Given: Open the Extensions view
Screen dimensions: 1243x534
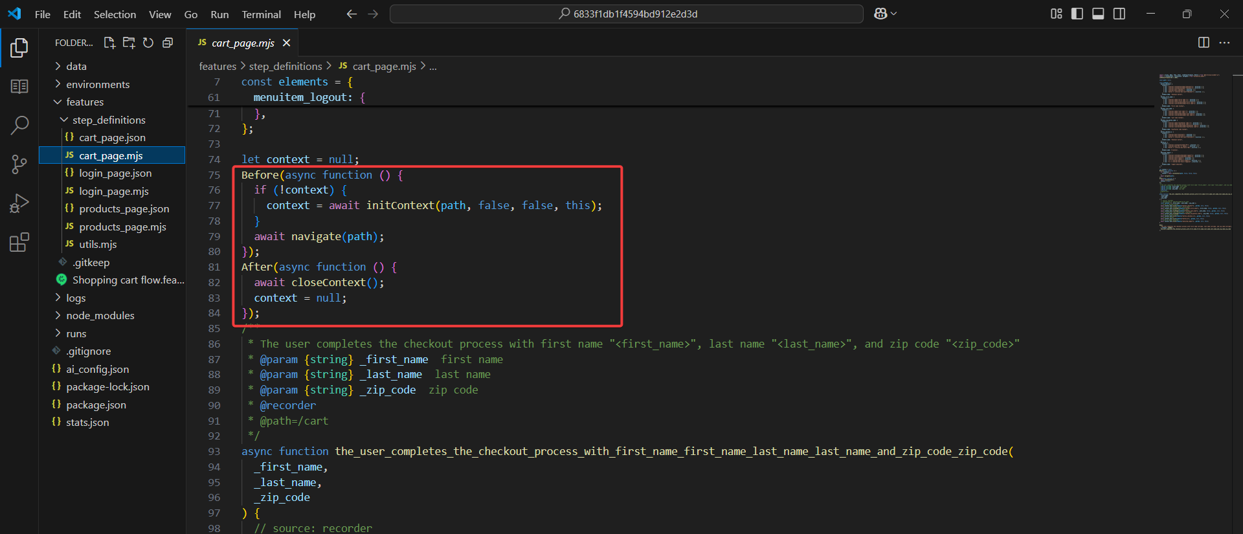Looking at the screenshot, I should coord(19,243).
